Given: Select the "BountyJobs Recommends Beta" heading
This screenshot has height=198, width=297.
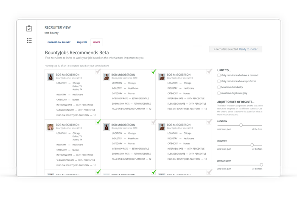Looking at the screenshot, I should tap(77, 53).
